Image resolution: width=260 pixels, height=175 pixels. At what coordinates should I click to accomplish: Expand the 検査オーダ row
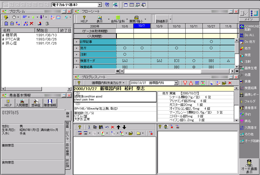(76, 61)
